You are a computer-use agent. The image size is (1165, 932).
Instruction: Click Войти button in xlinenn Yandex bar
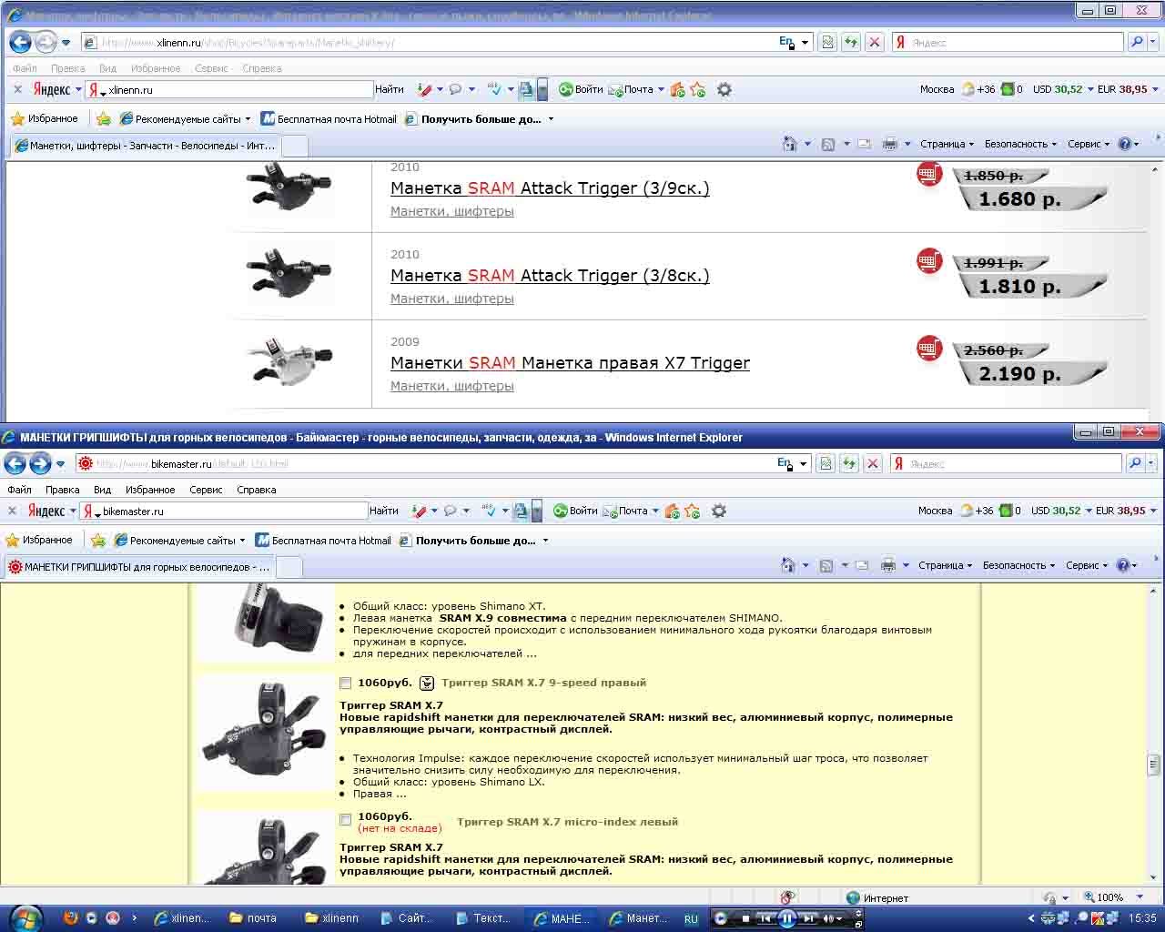[581, 89]
